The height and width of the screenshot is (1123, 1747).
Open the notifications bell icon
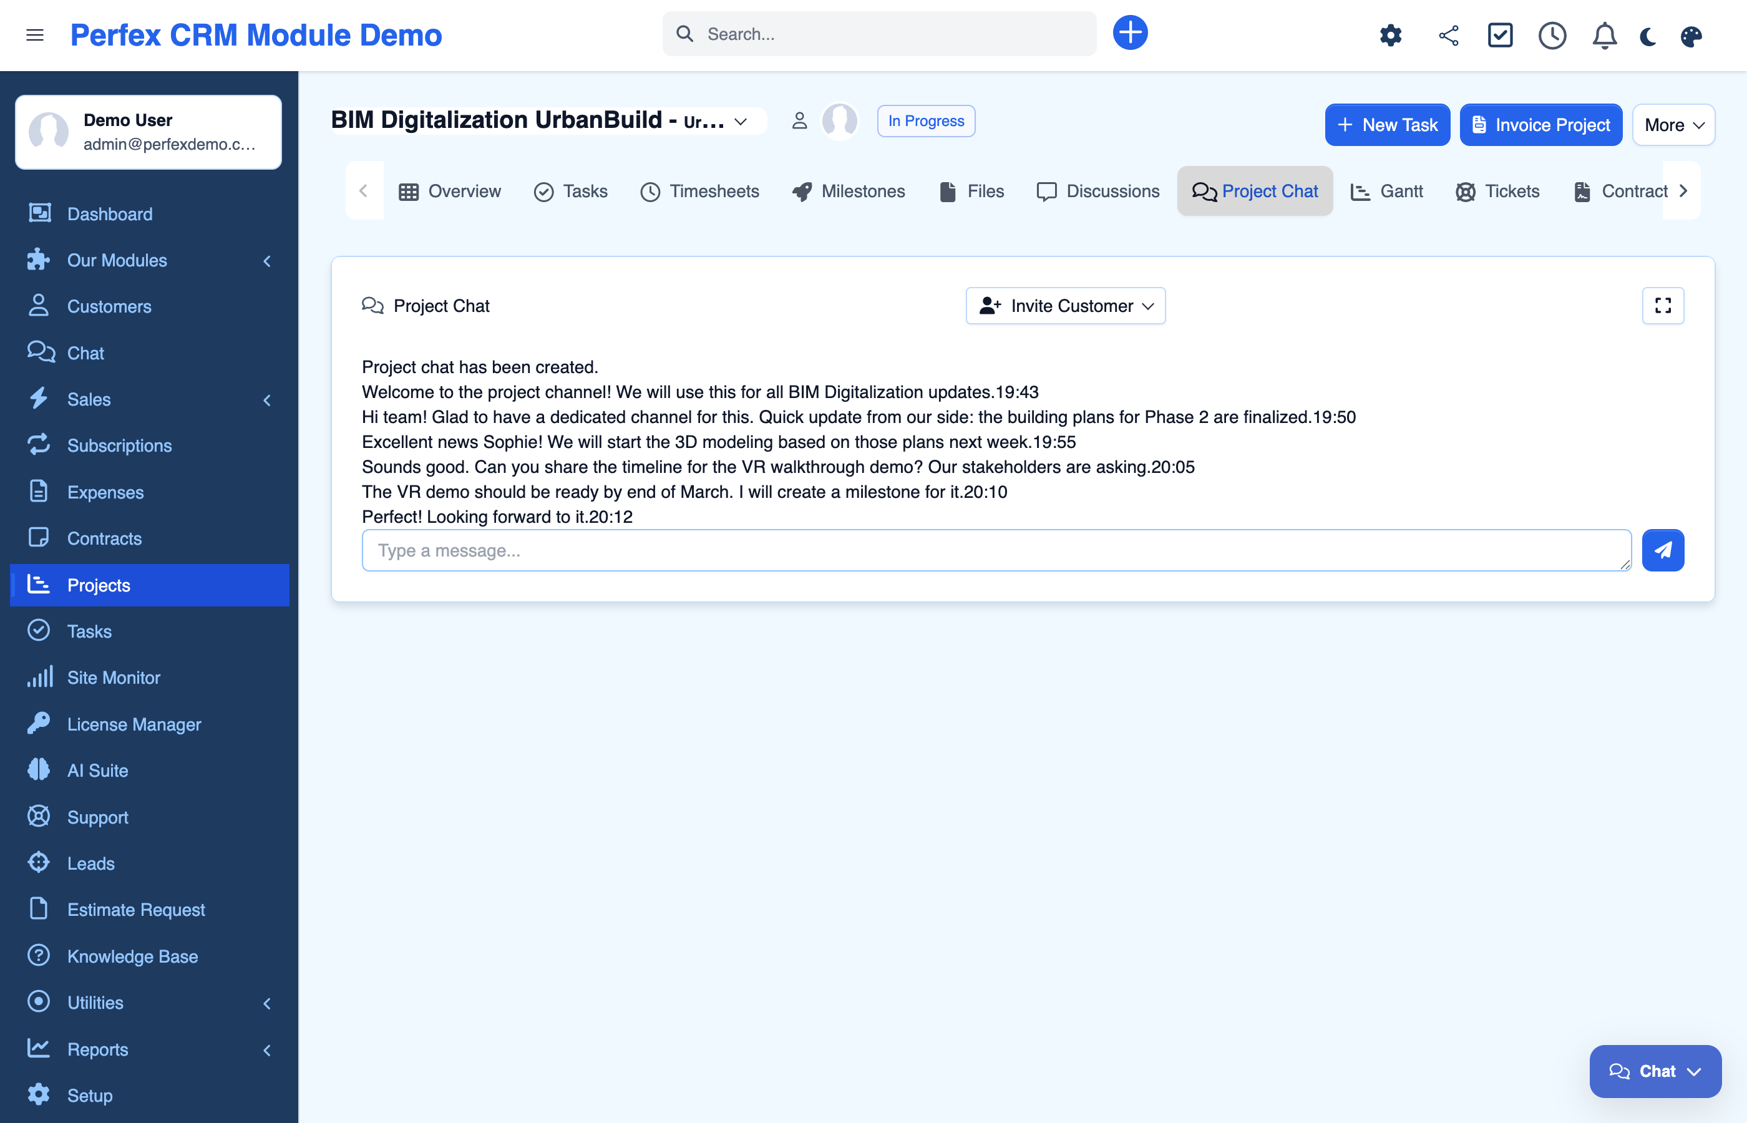coord(1603,35)
